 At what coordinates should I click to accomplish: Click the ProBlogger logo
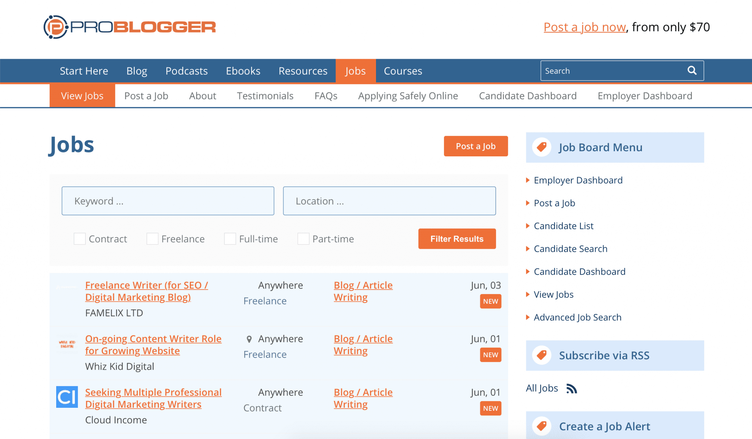click(x=129, y=26)
